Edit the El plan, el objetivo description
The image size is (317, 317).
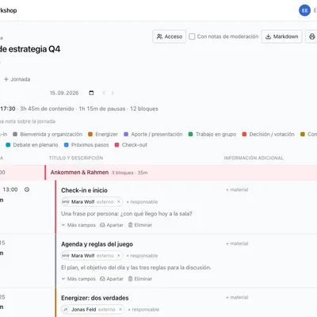pos(136,267)
